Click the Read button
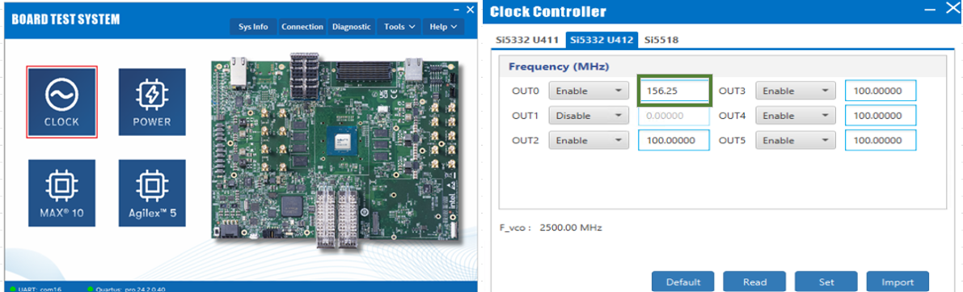This screenshot has height=292, width=963. (x=754, y=281)
